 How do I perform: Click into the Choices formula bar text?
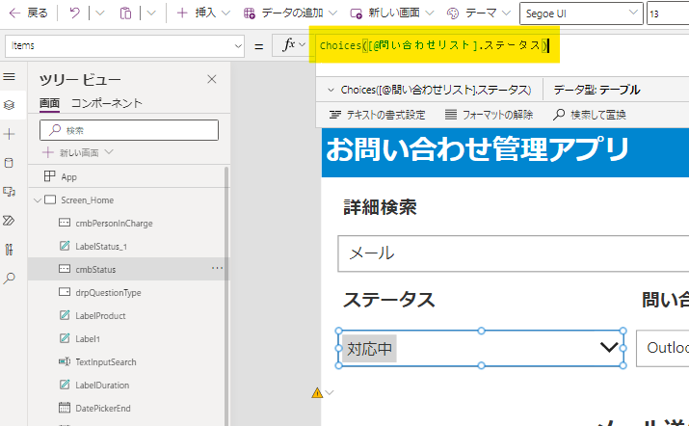[435, 45]
